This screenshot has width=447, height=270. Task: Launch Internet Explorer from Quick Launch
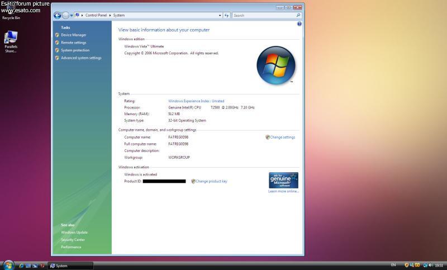21,266
